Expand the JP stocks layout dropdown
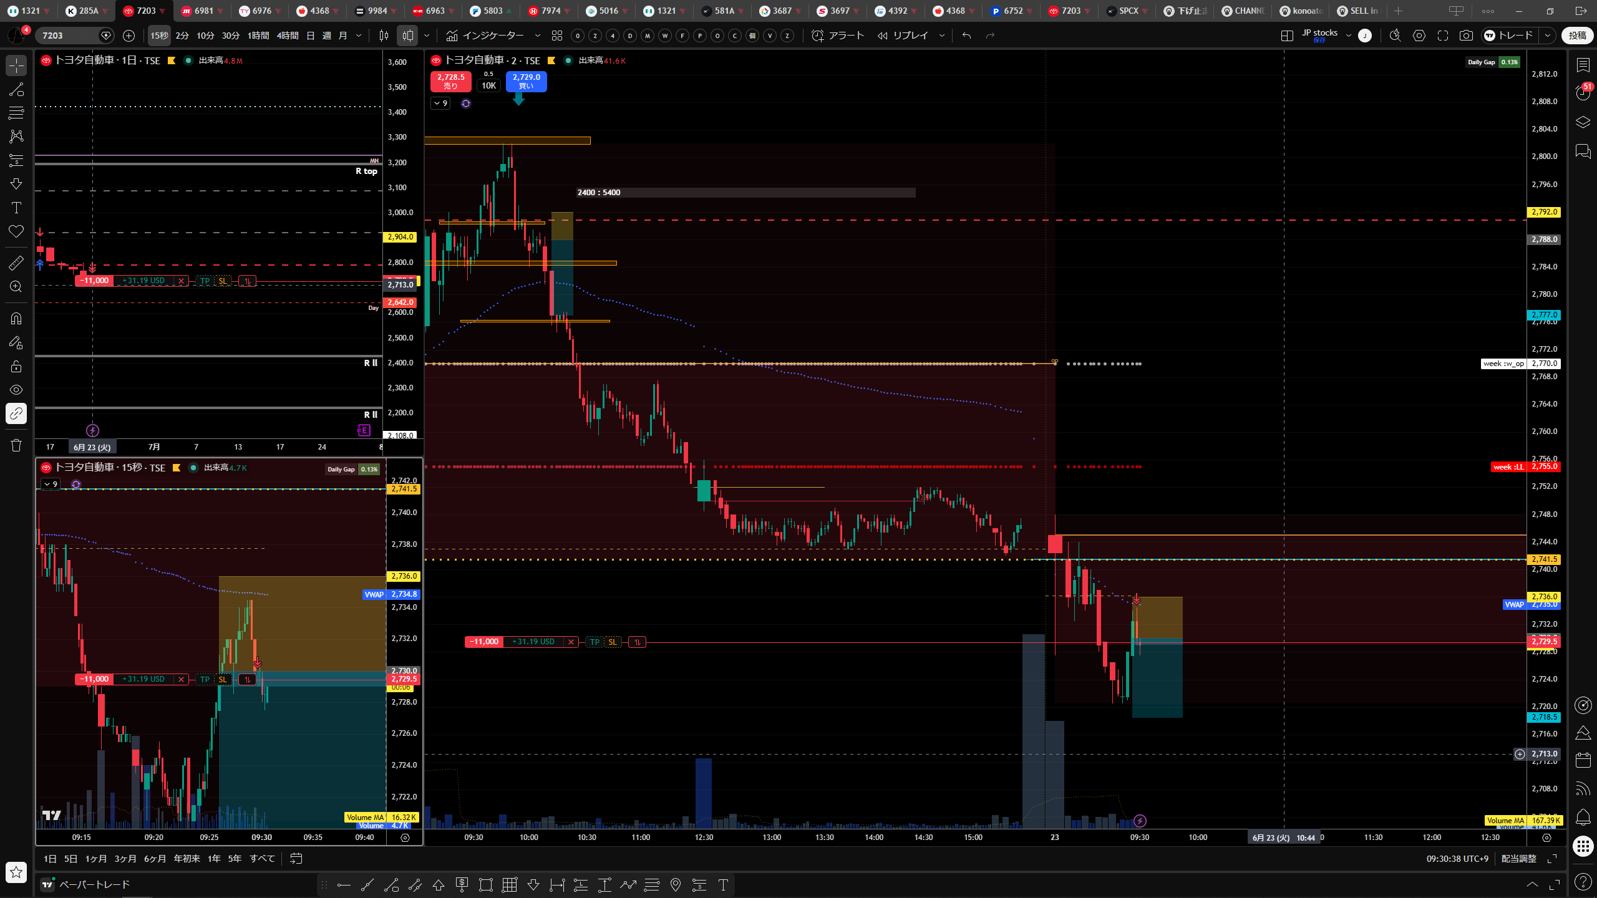Screen dimensions: 1597x898 coord(1348,36)
